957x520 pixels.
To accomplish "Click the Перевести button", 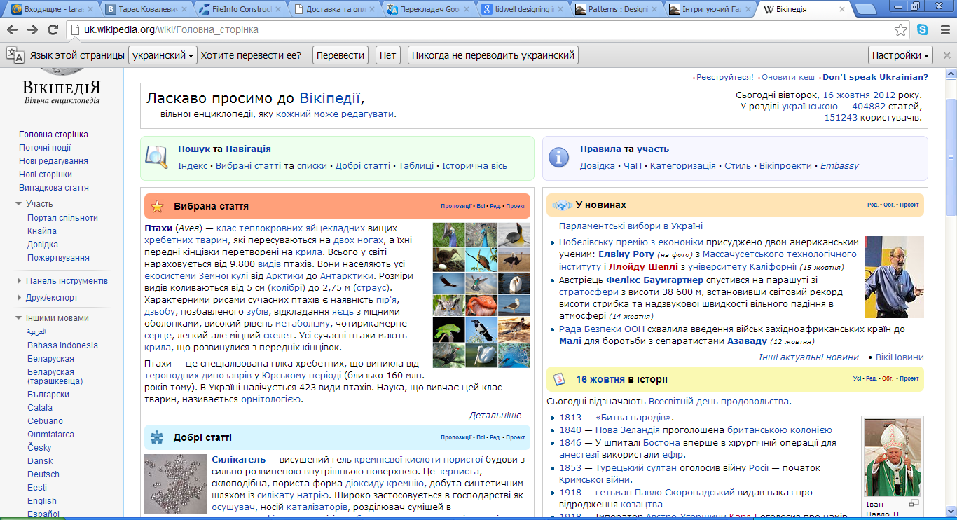I will [x=340, y=55].
